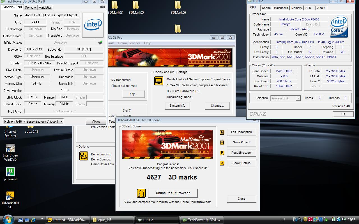Viewport: 359px width, 224px height.
Task: Open the Help menu in 3DMark
Action: pos(148,43)
